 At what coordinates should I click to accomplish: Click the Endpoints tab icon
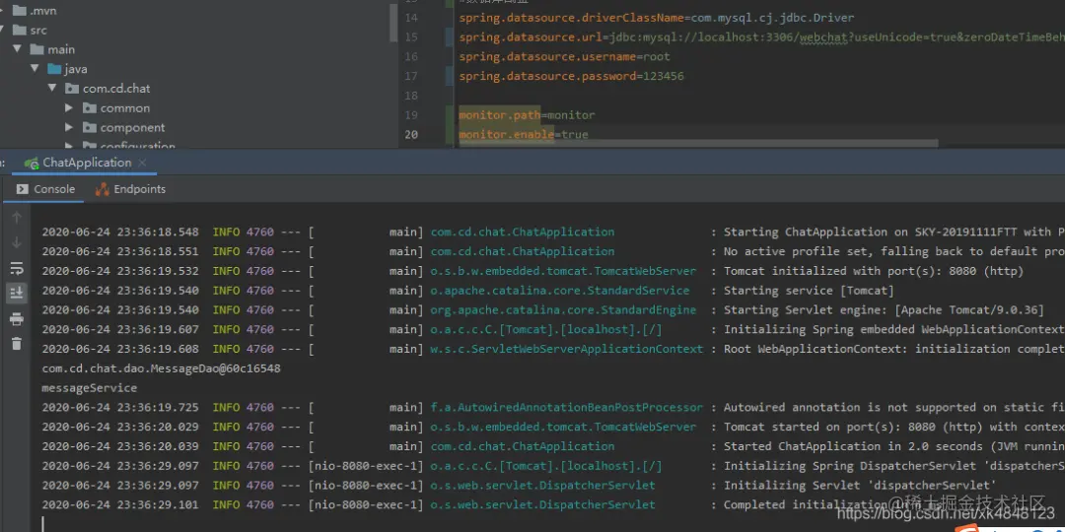102,189
